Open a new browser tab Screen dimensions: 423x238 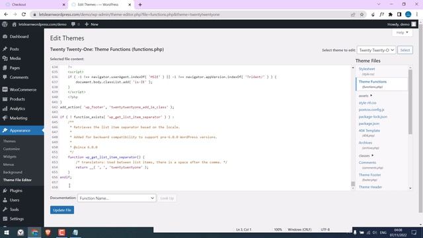coord(140,5)
